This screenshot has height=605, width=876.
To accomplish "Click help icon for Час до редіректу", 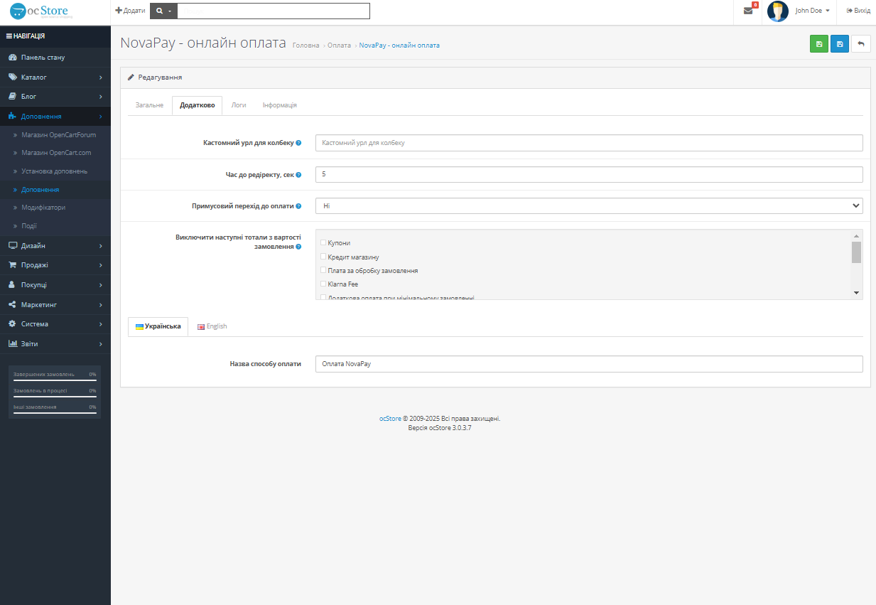I will coord(298,175).
